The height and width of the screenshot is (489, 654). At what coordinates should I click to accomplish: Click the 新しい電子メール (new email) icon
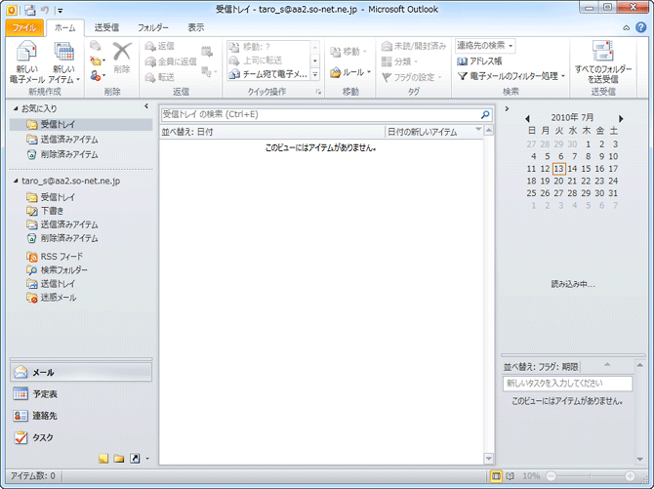coord(24,61)
